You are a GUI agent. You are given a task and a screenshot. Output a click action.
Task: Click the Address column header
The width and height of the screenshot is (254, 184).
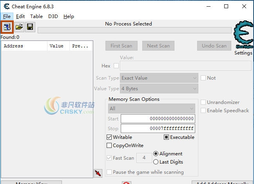[24, 46]
